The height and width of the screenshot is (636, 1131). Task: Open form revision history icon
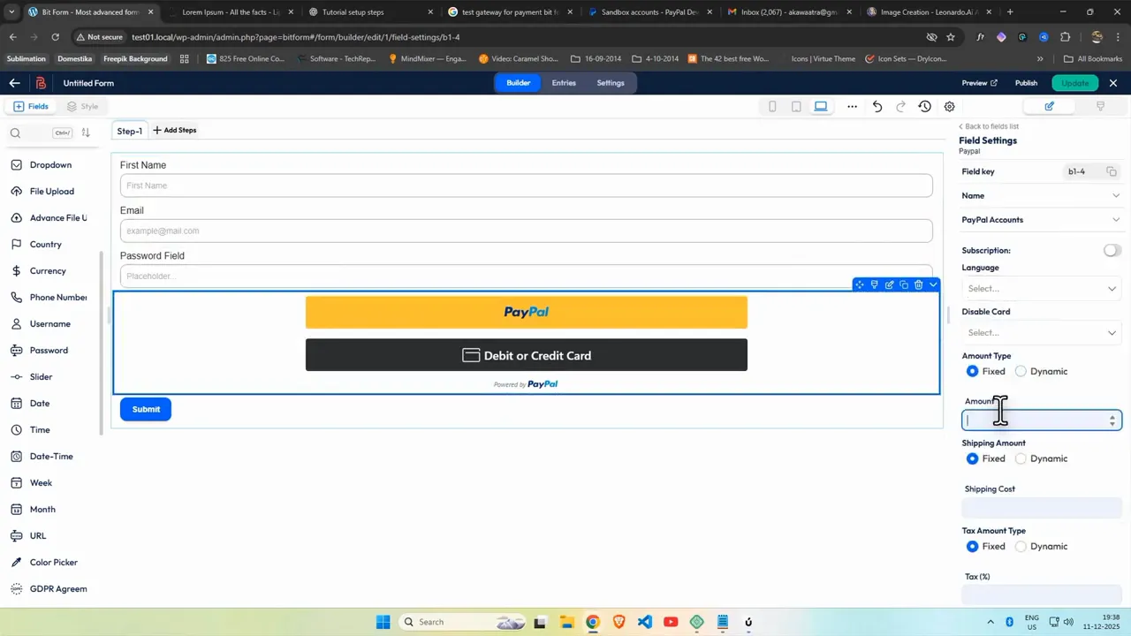click(x=925, y=106)
